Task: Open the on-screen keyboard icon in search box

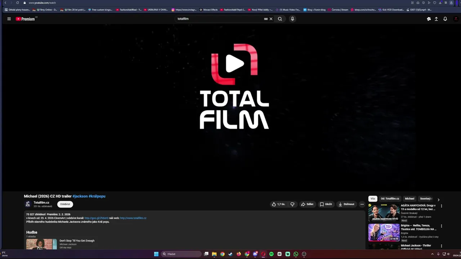Action: coord(266,19)
